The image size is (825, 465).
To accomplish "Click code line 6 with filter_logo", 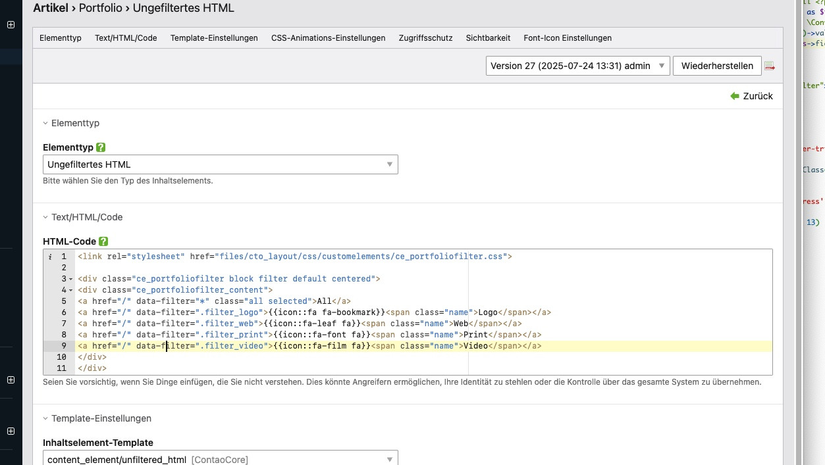I will [314, 312].
